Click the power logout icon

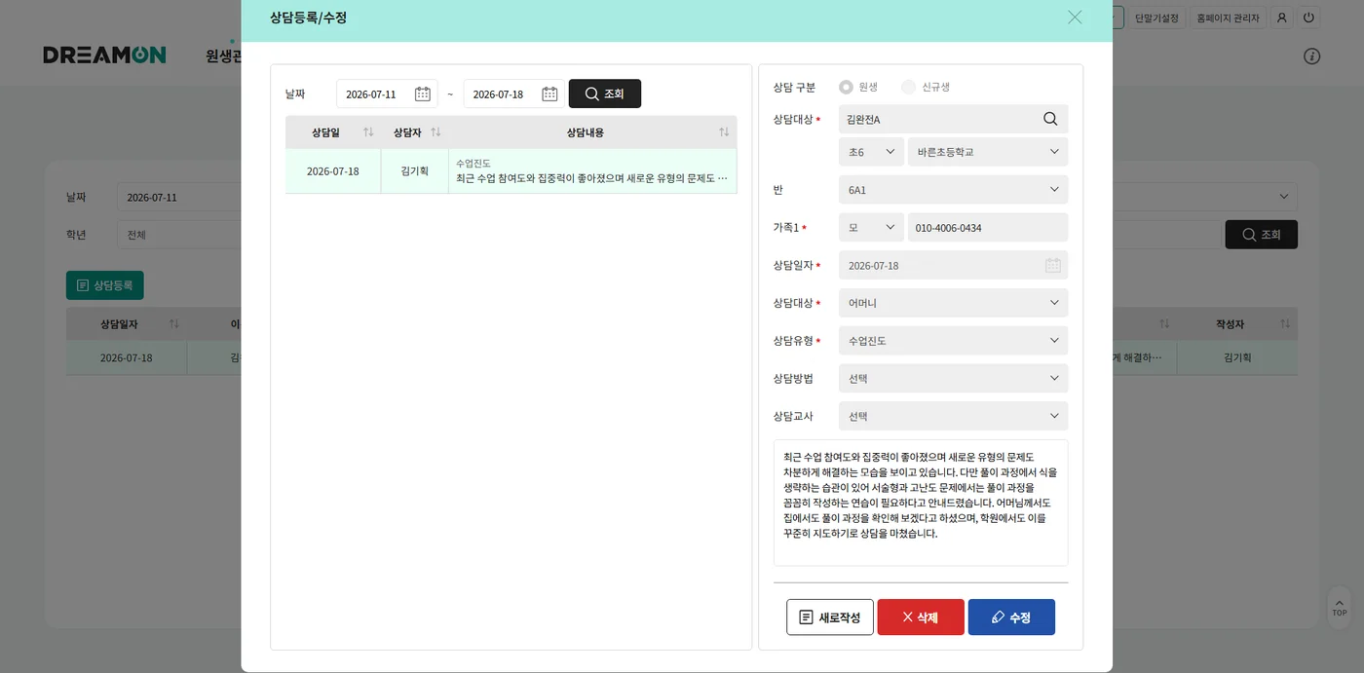(1308, 18)
